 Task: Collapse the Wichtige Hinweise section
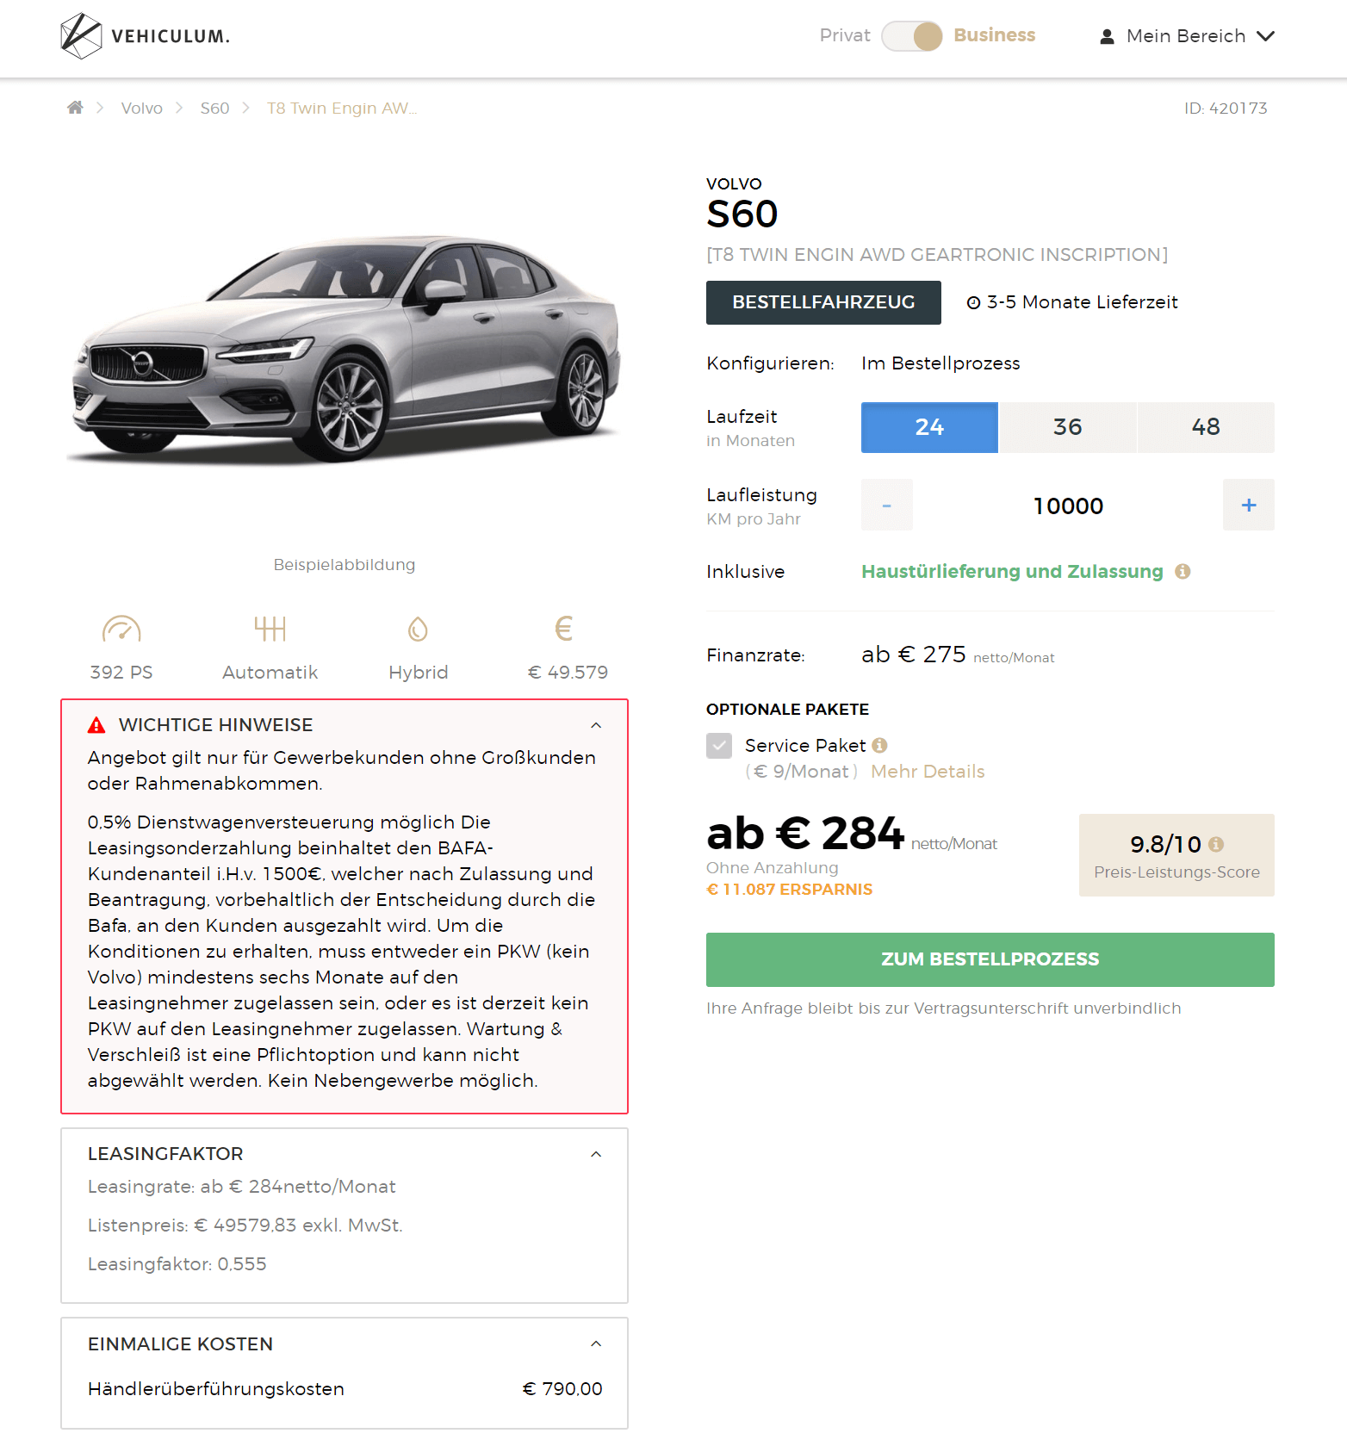596,725
